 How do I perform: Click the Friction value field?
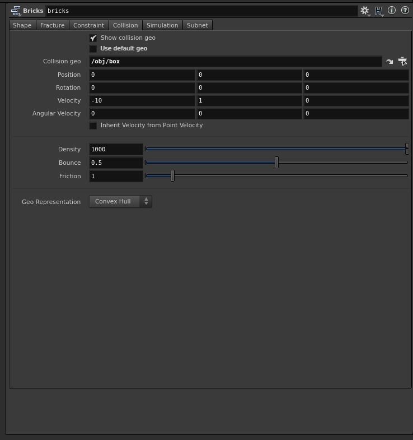click(116, 176)
